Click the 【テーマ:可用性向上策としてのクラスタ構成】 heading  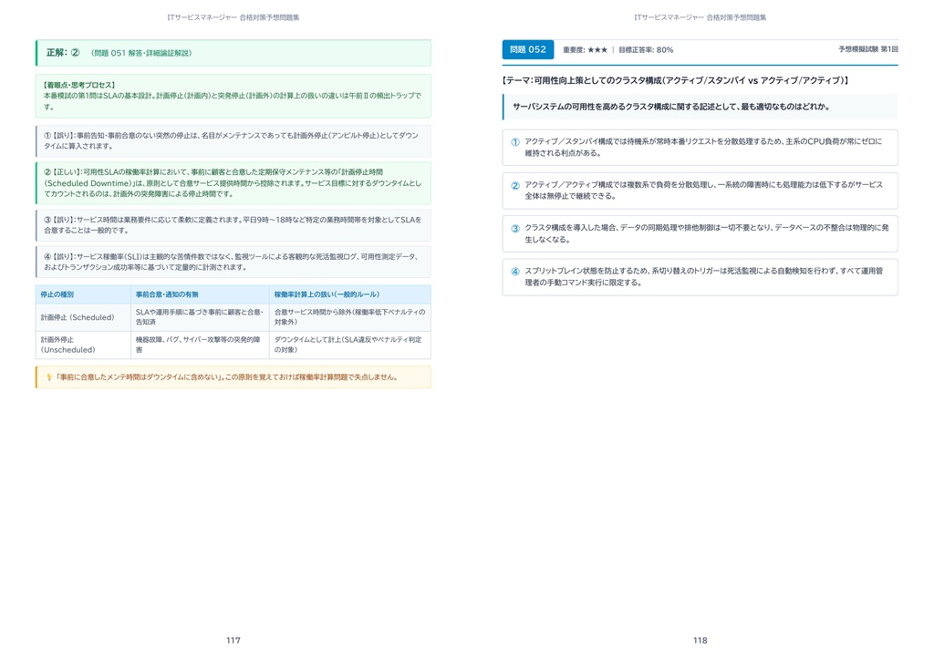(676, 80)
